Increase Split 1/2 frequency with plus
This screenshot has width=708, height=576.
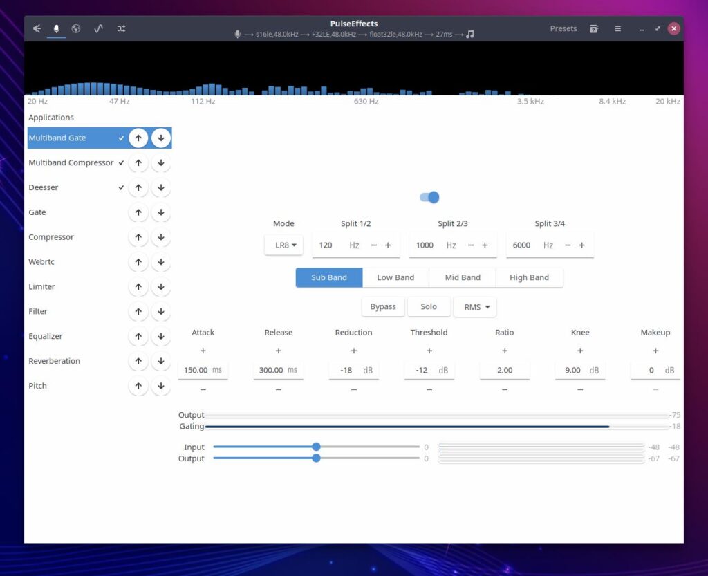click(388, 245)
